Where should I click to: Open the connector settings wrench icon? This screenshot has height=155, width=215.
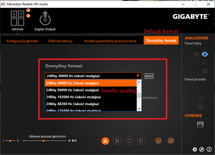pos(202,149)
